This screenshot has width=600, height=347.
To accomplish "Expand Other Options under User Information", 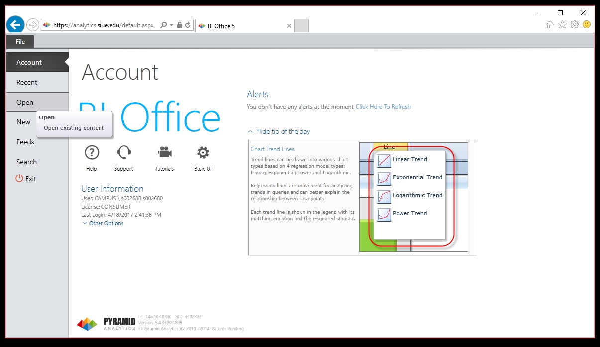I will pos(103,223).
